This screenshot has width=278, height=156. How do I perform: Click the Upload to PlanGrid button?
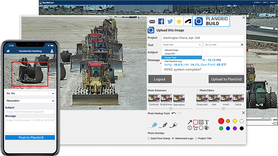pos(226,79)
